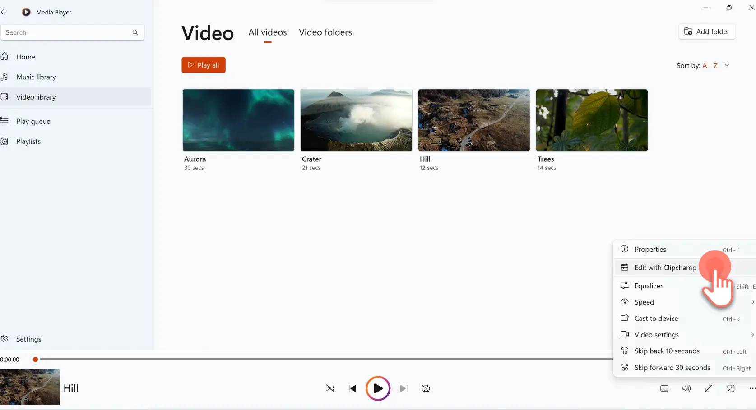The height and width of the screenshot is (410, 756).
Task: Click the search magnifier icon
Action: 135,32
